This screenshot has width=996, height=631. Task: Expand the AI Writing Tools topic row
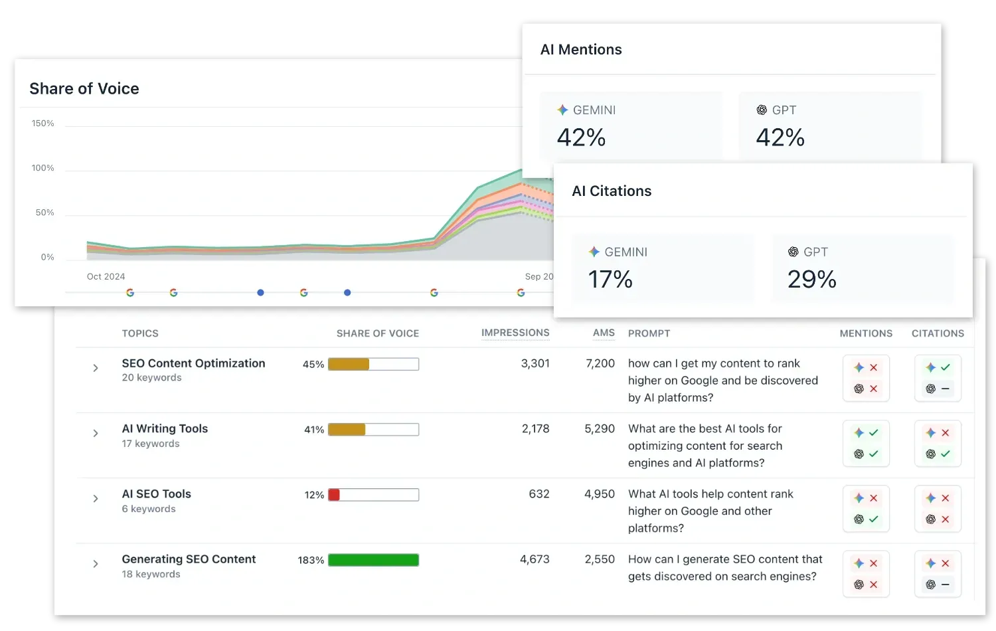point(95,433)
